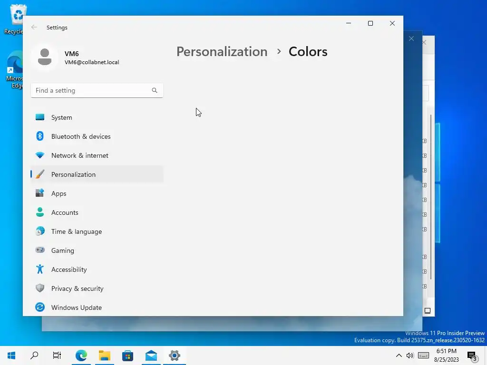Open Task View from taskbar
The image size is (487, 365).
(x=57, y=355)
